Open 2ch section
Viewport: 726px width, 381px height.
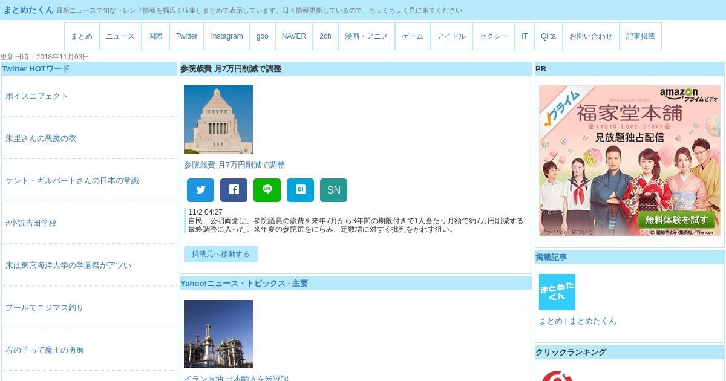coord(325,36)
